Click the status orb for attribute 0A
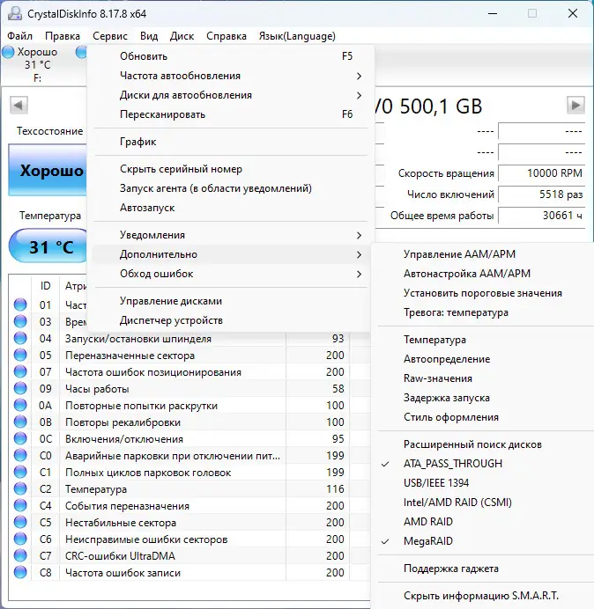The width and height of the screenshot is (594, 609). coord(20,406)
